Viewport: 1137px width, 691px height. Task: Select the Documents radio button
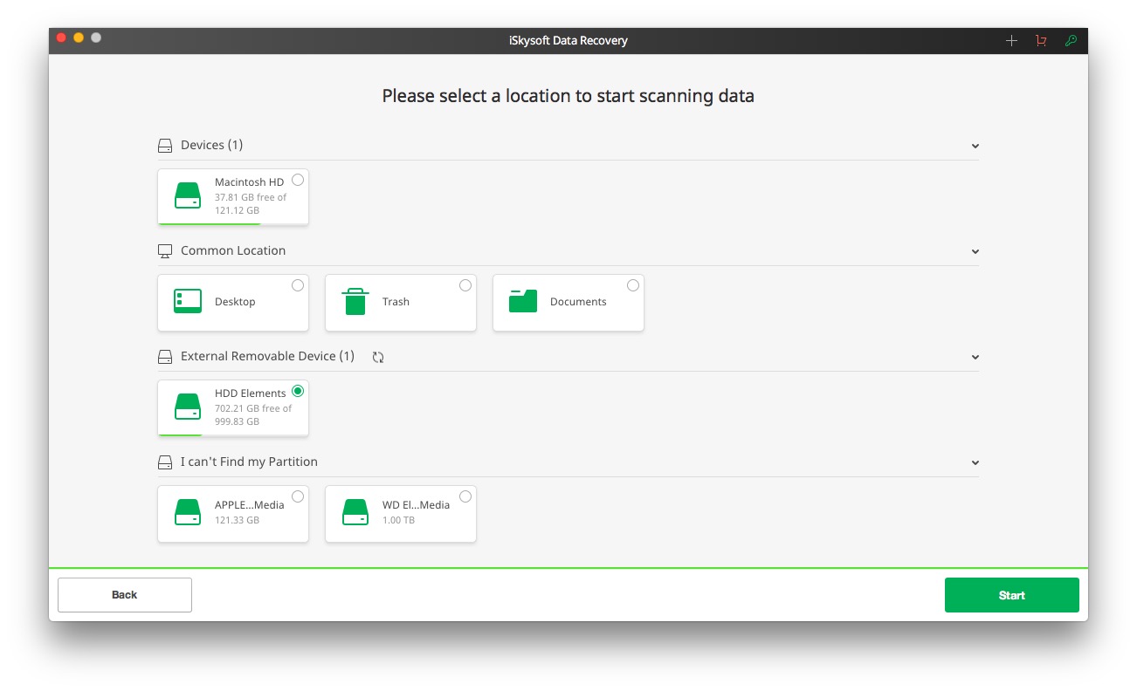pos(633,285)
